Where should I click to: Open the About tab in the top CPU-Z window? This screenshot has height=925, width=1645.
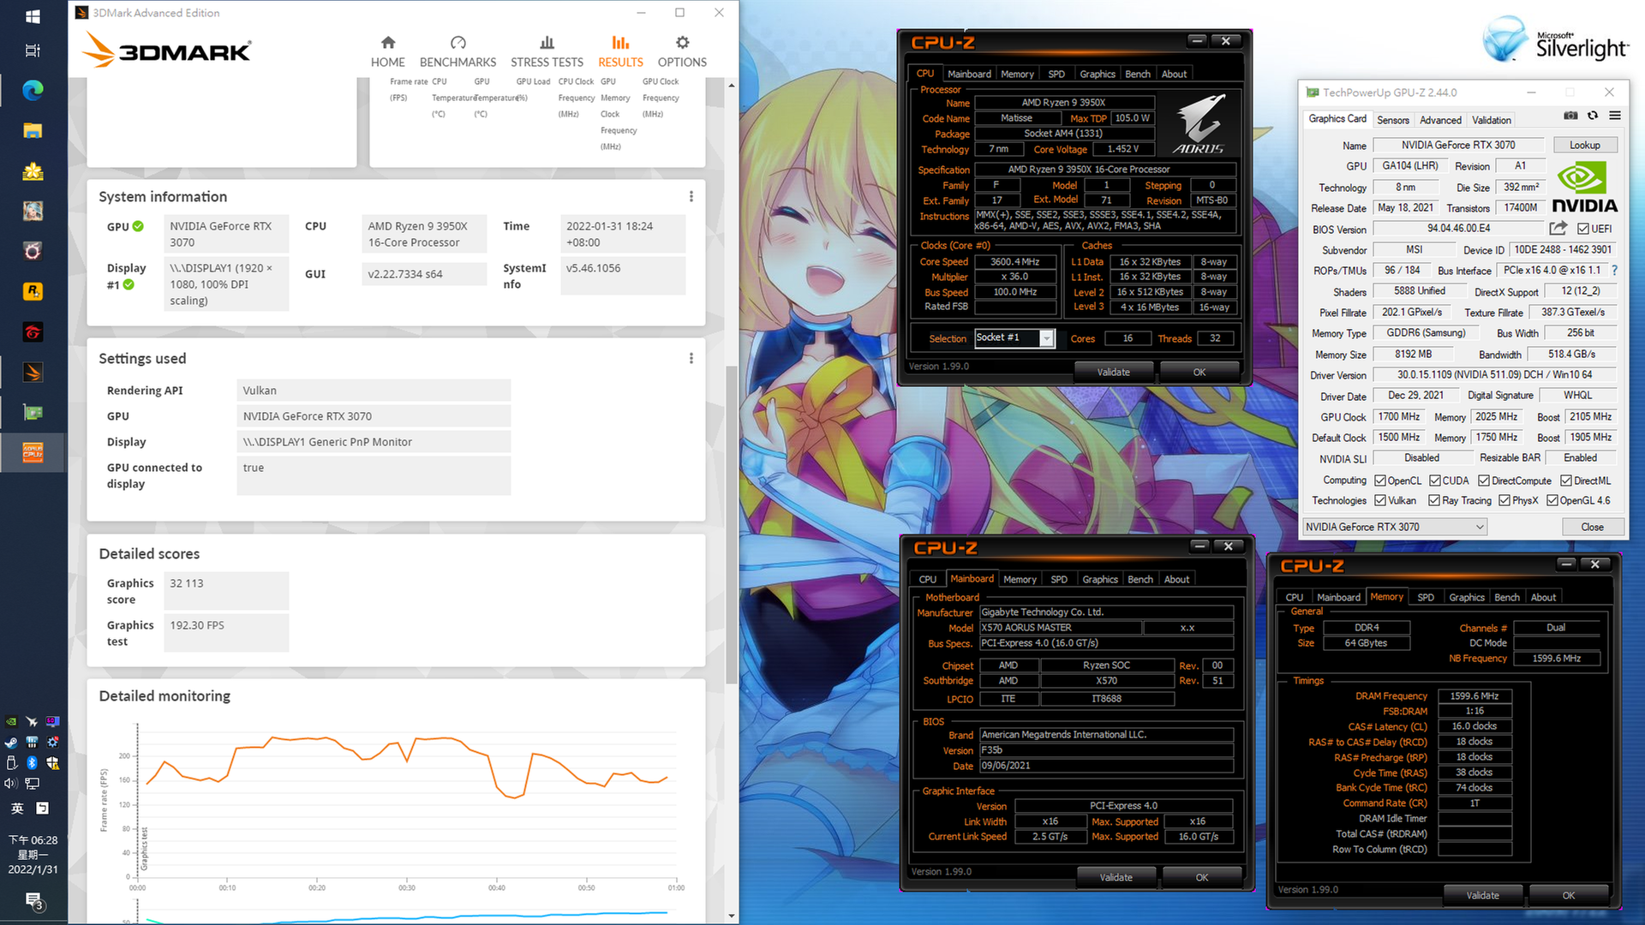click(1174, 75)
